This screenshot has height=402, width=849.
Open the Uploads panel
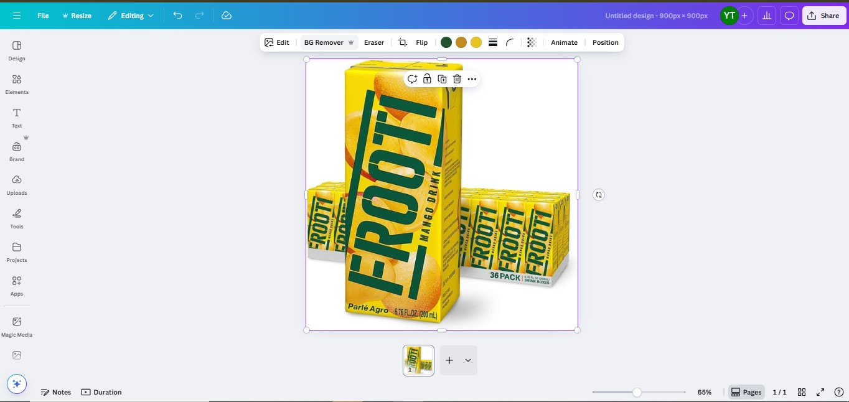point(16,185)
